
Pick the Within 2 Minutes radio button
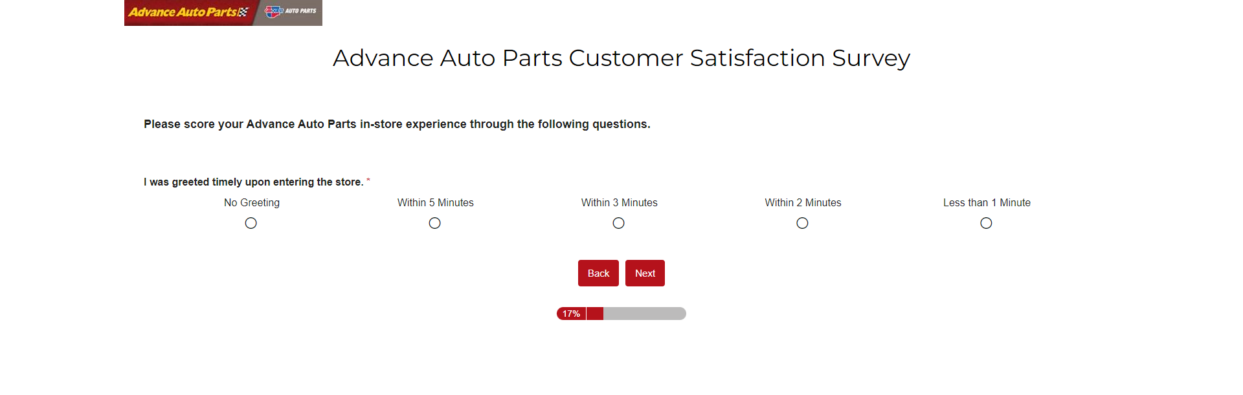[x=803, y=223]
